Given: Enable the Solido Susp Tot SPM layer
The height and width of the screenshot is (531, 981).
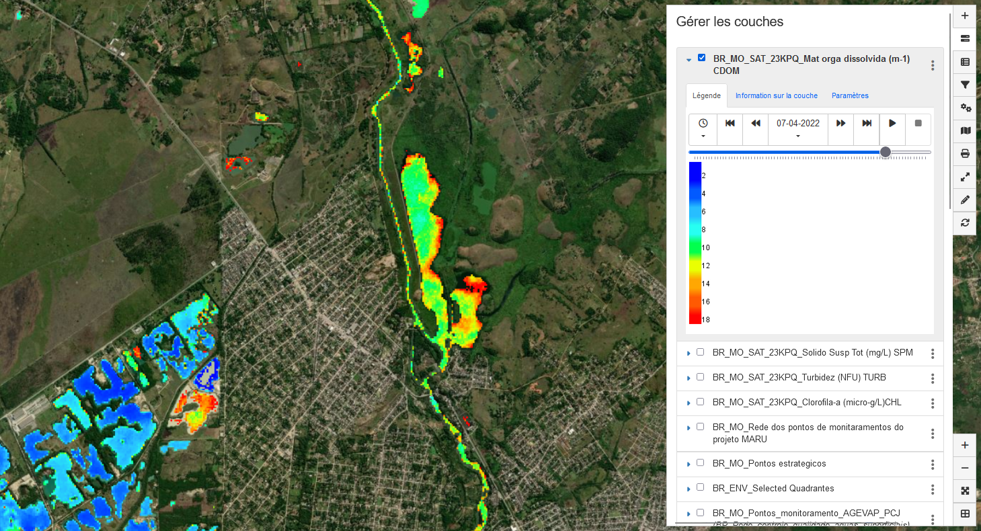Looking at the screenshot, I should [x=700, y=352].
